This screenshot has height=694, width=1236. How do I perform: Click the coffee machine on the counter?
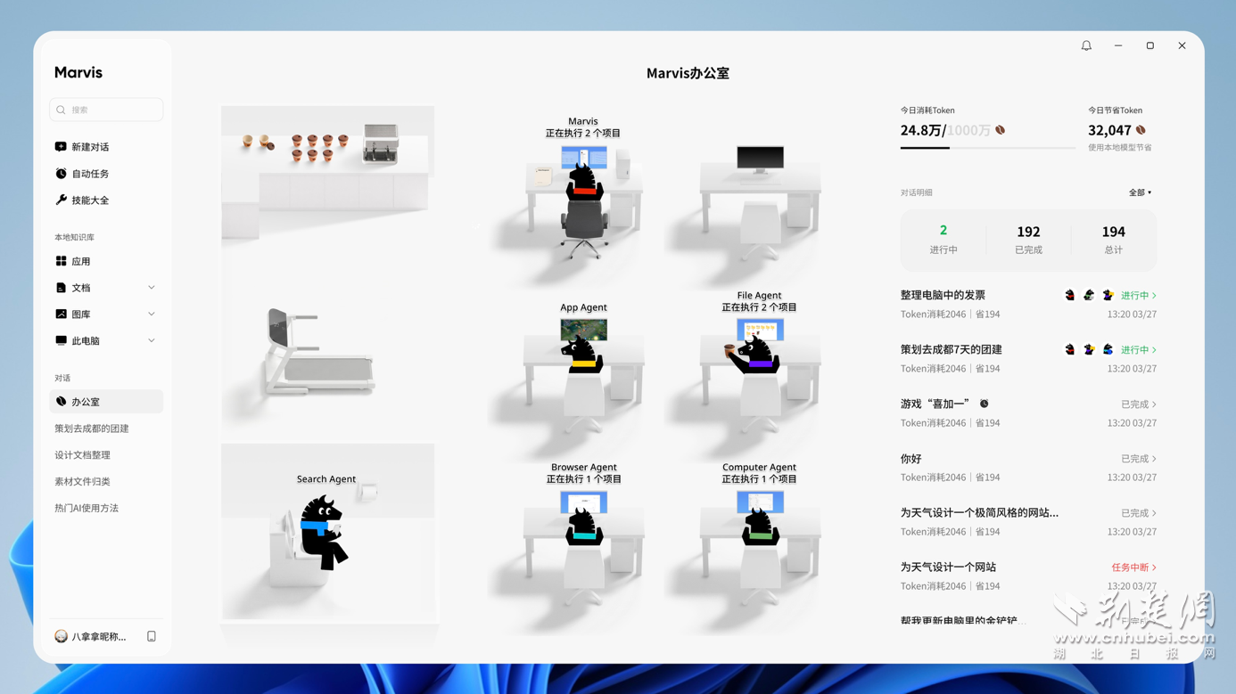(x=381, y=143)
